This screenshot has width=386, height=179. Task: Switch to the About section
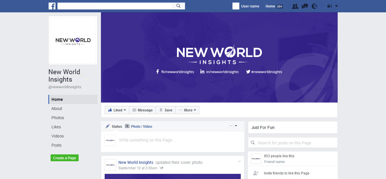click(57, 109)
